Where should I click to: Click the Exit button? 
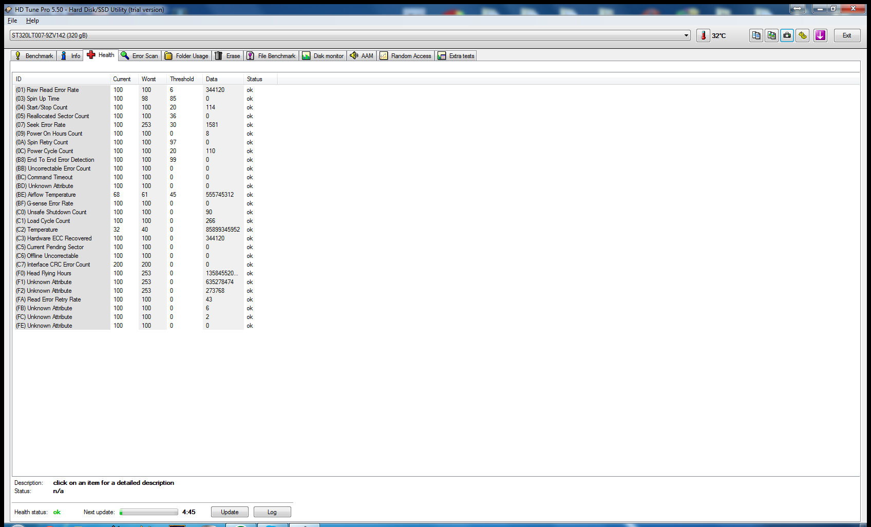[x=847, y=35]
